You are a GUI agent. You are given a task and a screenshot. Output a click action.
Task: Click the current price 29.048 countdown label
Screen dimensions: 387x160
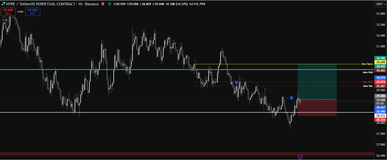pyautogui.click(x=380, y=102)
